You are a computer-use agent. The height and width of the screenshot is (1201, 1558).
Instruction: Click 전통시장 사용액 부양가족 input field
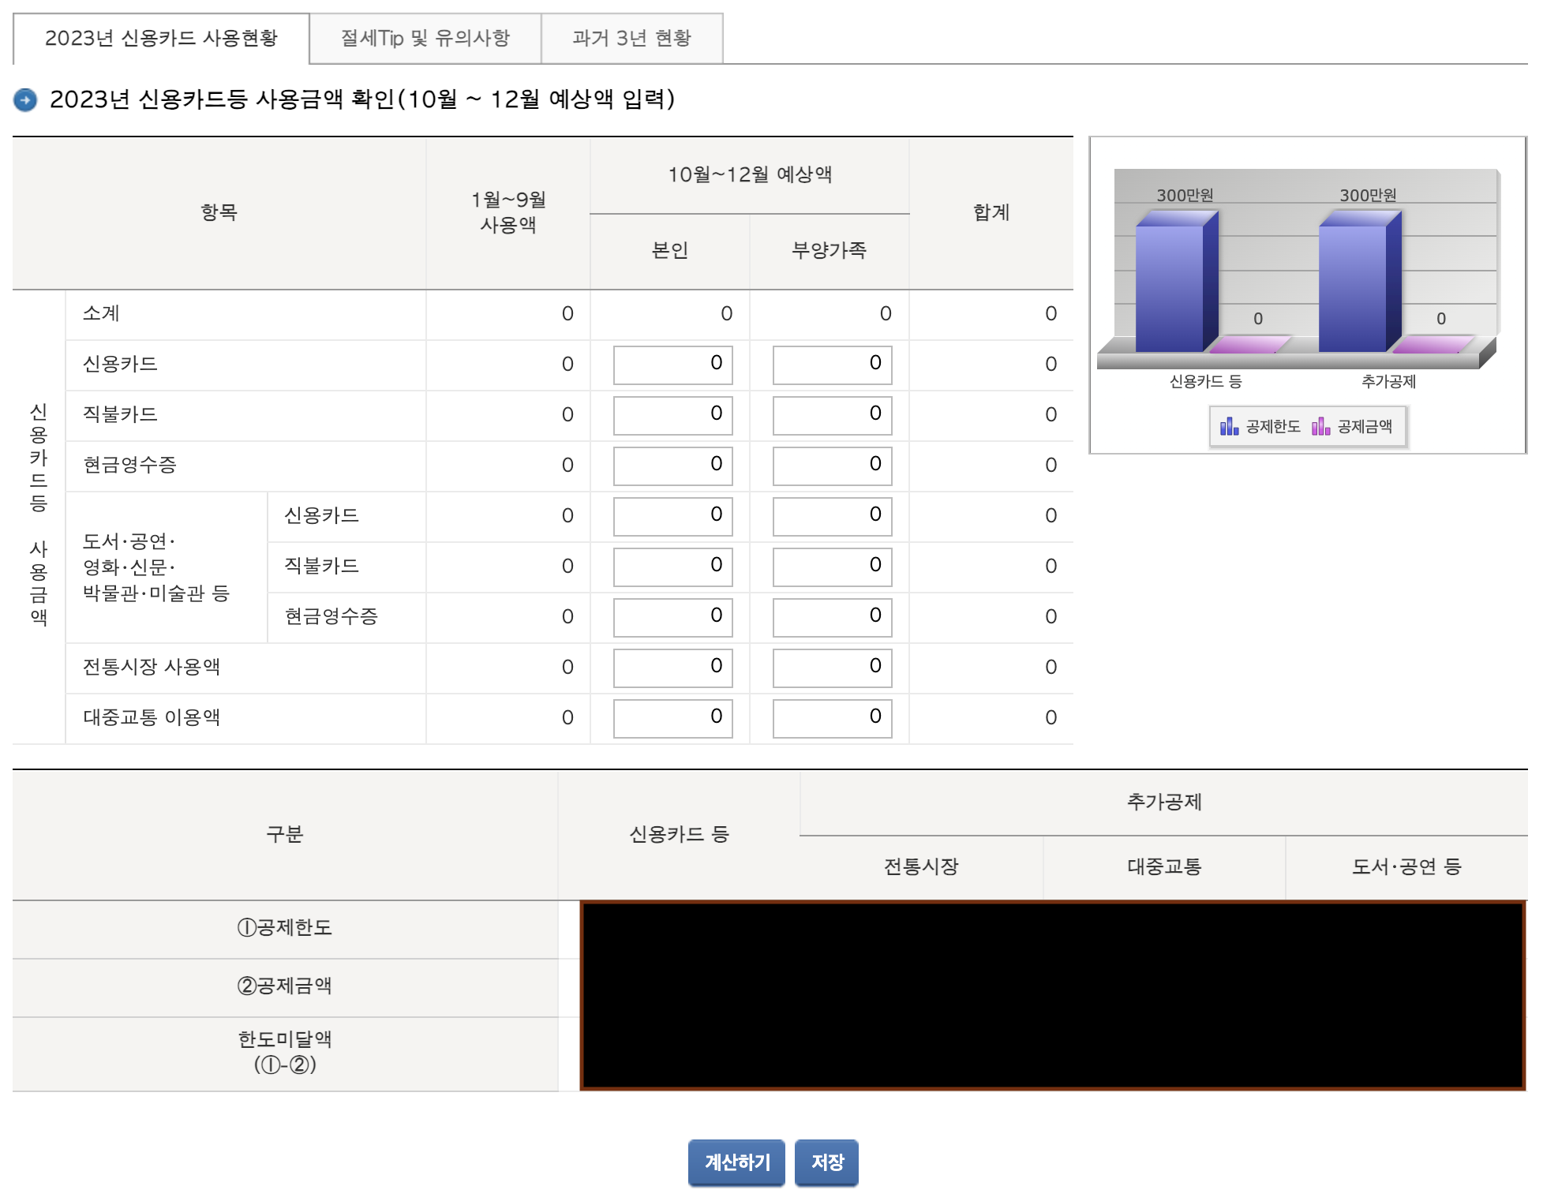(x=832, y=668)
